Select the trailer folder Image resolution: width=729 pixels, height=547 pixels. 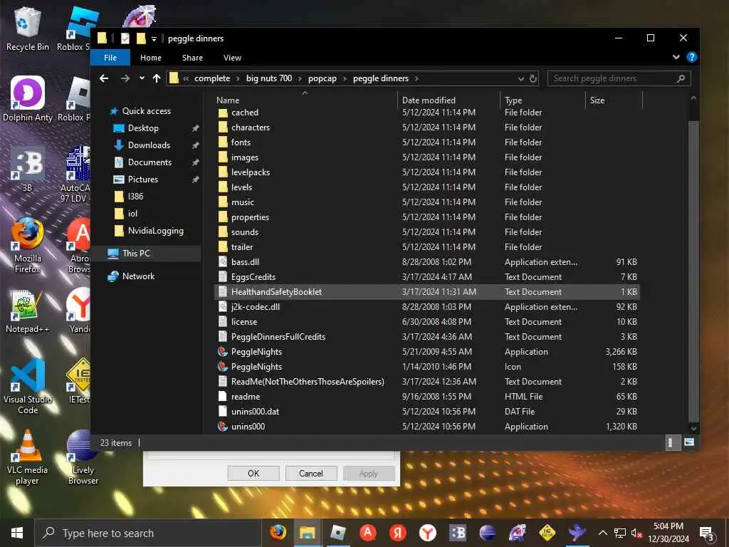click(242, 247)
